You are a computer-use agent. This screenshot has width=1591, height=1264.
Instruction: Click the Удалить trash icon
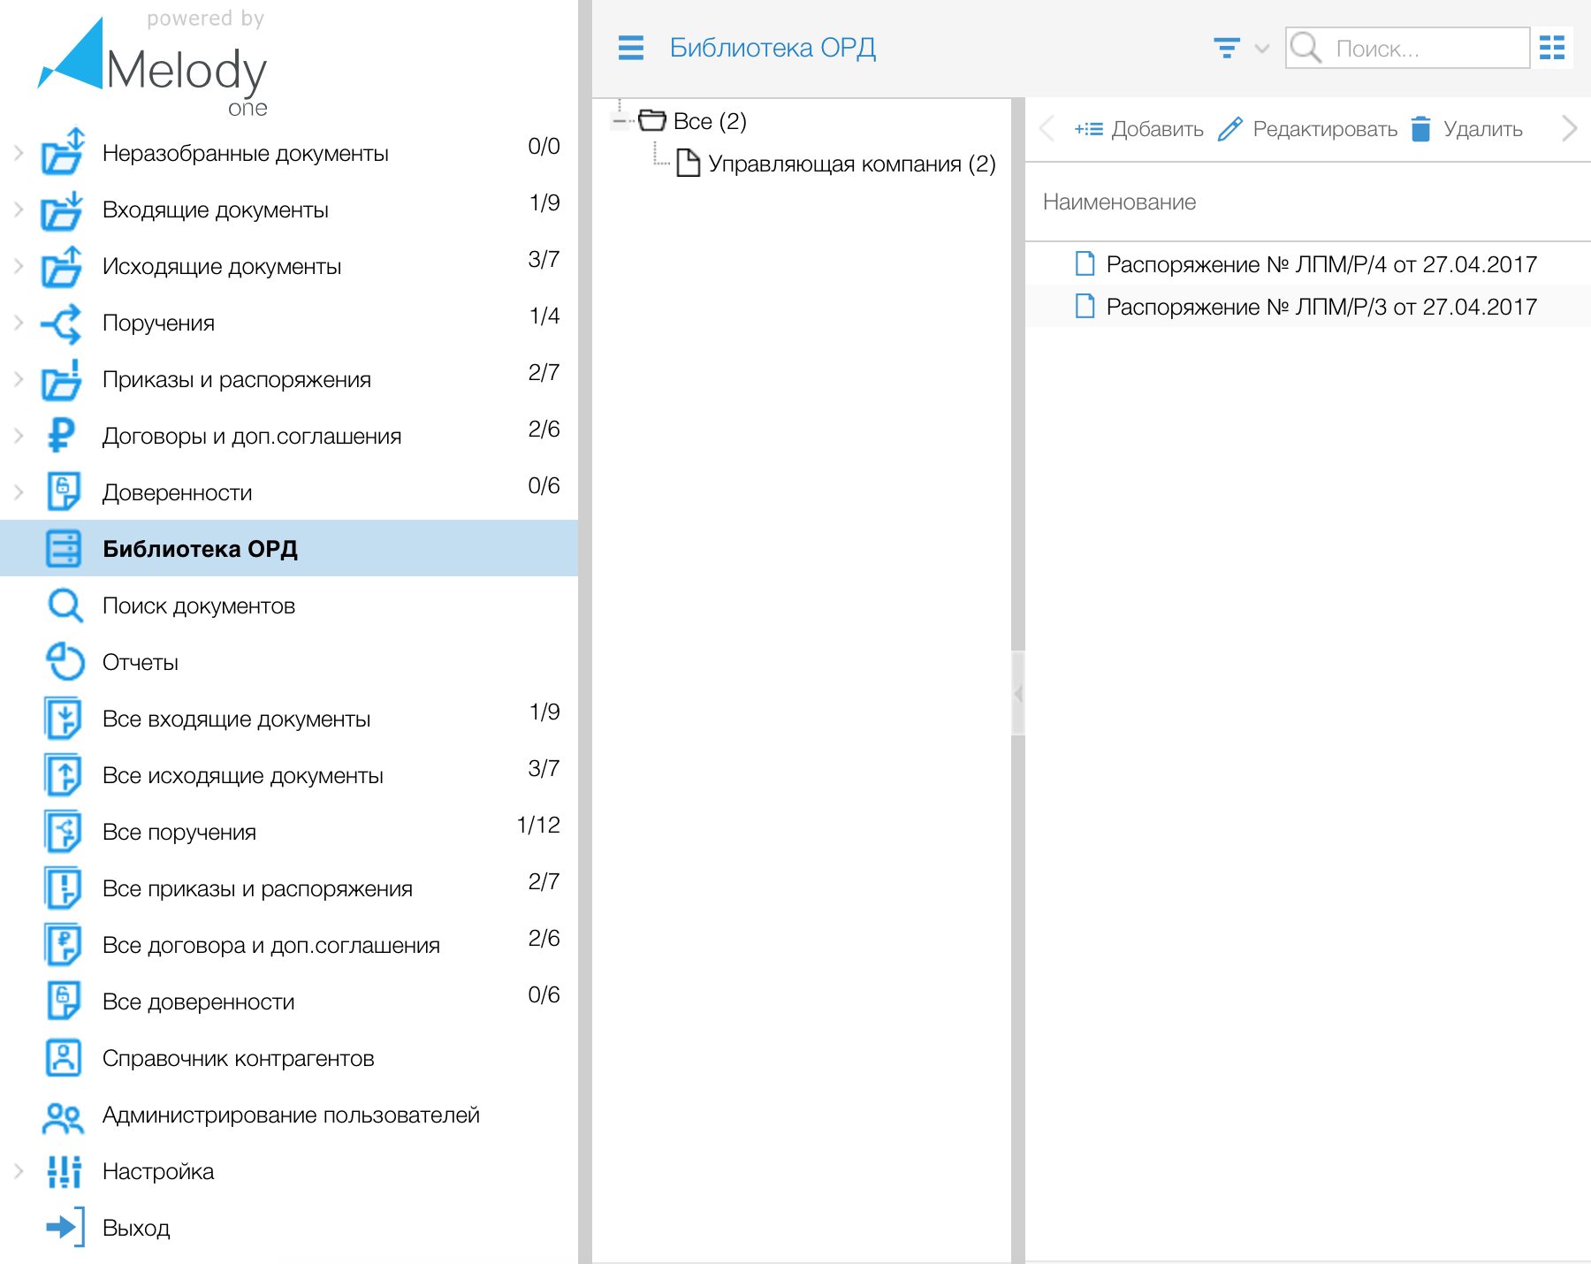pos(1421,129)
